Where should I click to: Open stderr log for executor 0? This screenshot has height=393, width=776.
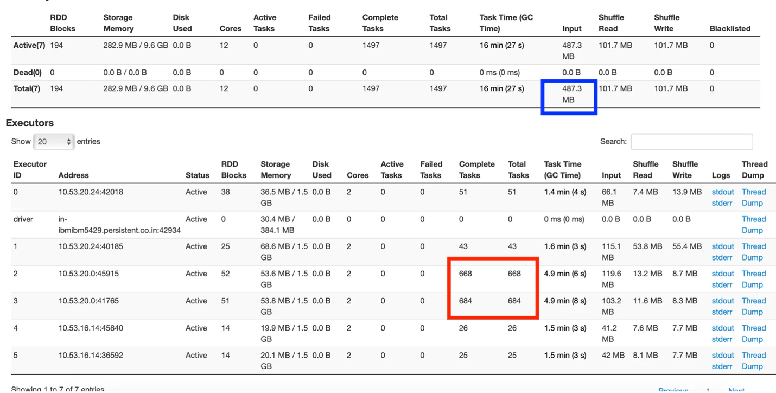tap(722, 203)
